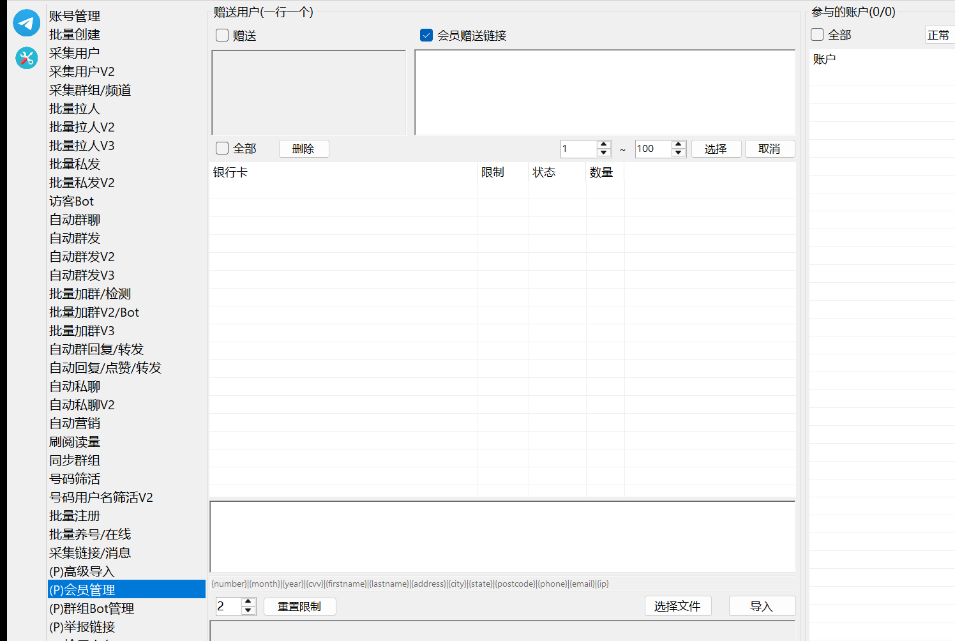Focus the 会员赠送链接 text area
Image resolution: width=955 pixels, height=641 pixels.
[x=605, y=93]
